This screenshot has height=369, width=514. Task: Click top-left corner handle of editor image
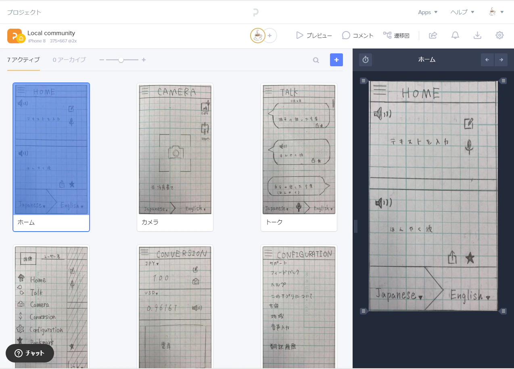[364, 81]
